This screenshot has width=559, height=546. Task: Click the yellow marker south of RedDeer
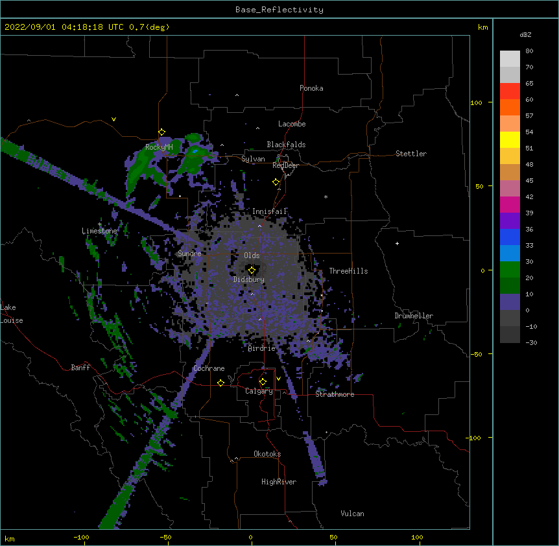[x=276, y=182]
